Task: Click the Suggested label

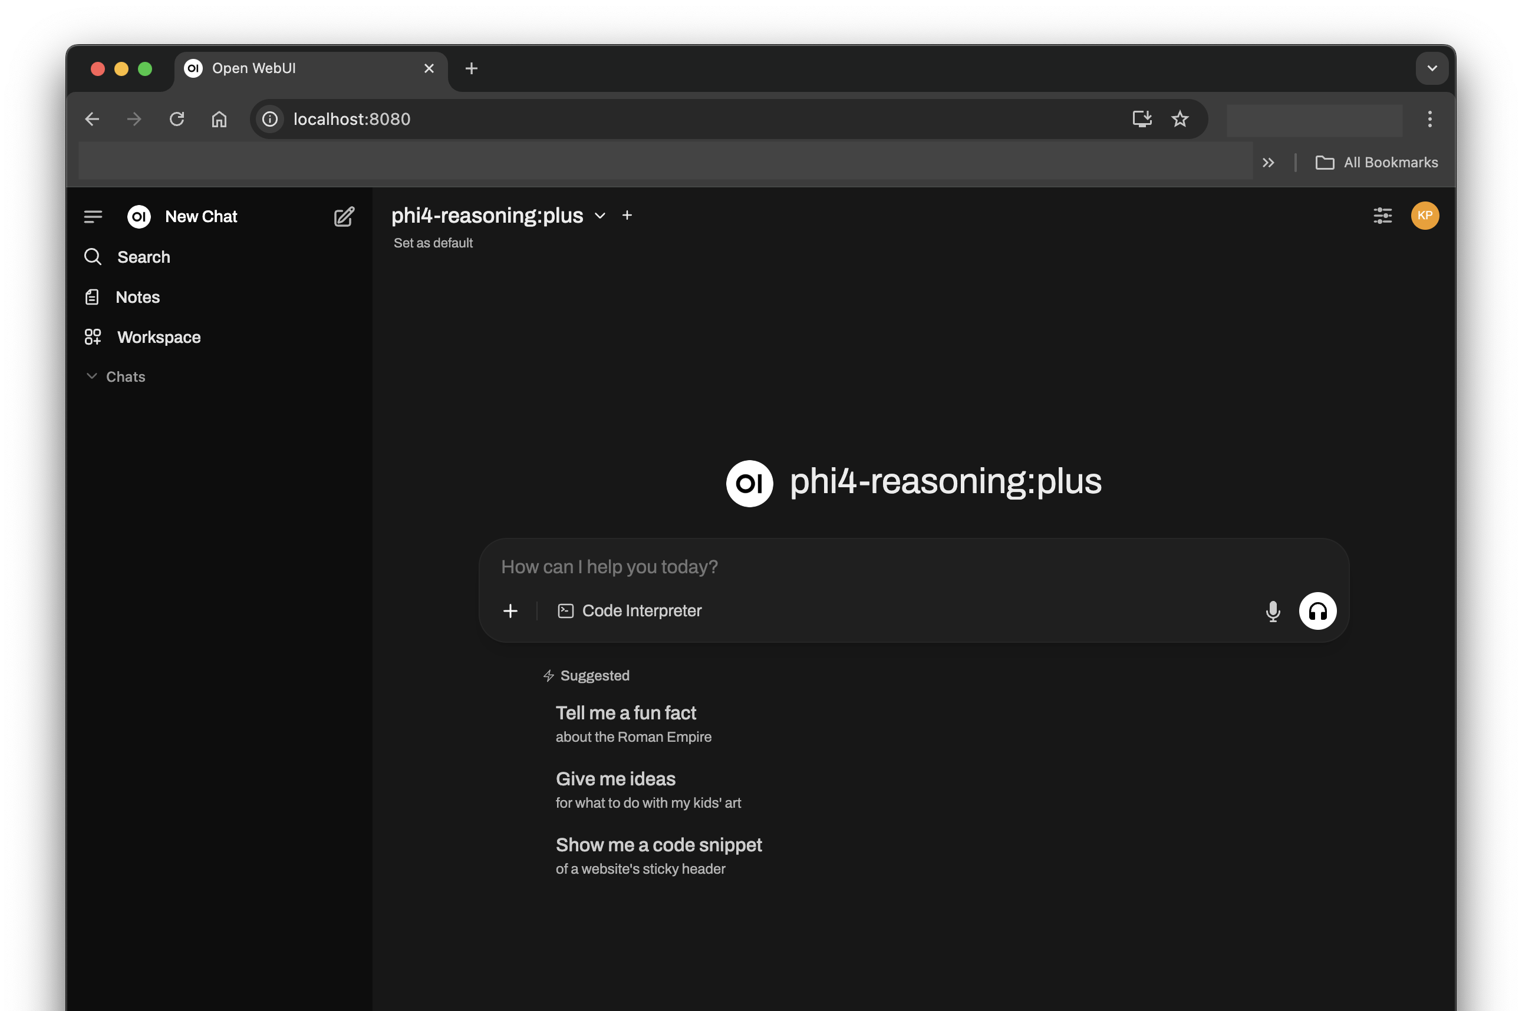Action: 595,676
